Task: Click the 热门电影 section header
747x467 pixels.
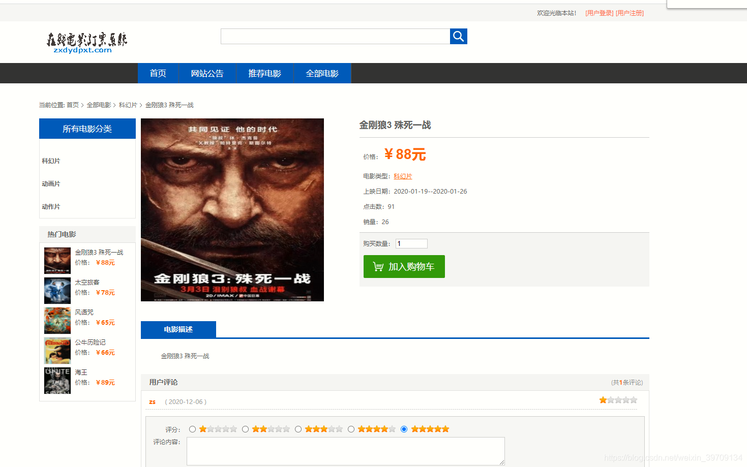Action: 62,234
